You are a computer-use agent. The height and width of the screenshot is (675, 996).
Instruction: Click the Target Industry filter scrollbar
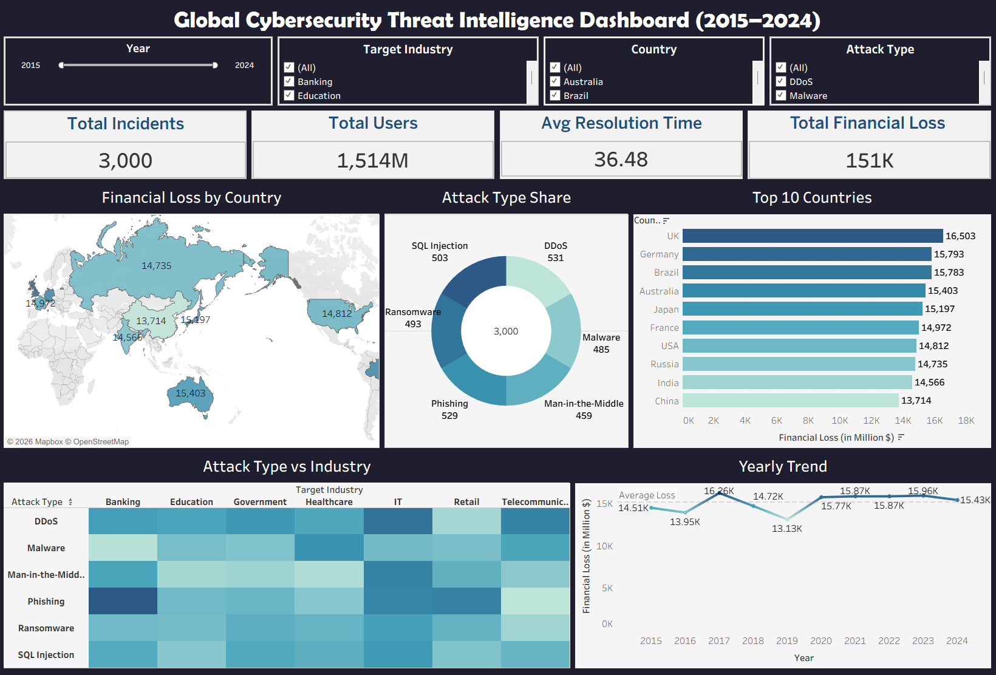tap(532, 82)
